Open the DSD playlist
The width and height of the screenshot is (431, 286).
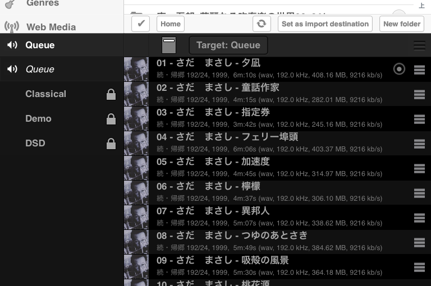pyautogui.click(x=35, y=143)
